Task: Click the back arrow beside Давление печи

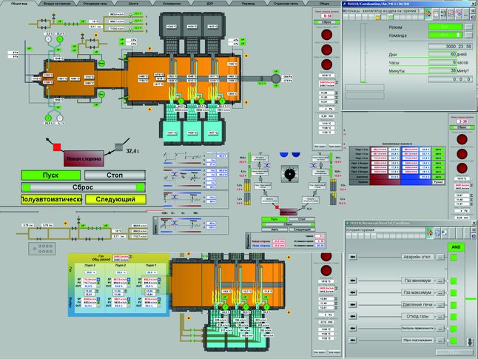Action: click(x=353, y=304)
